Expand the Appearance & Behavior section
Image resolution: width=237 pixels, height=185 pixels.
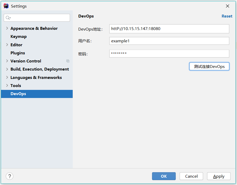point(7,28)
